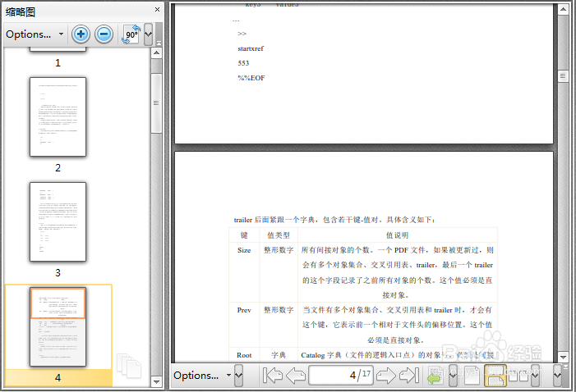Open the thumbnail panel Options dropdown

(x=35, y=34)
